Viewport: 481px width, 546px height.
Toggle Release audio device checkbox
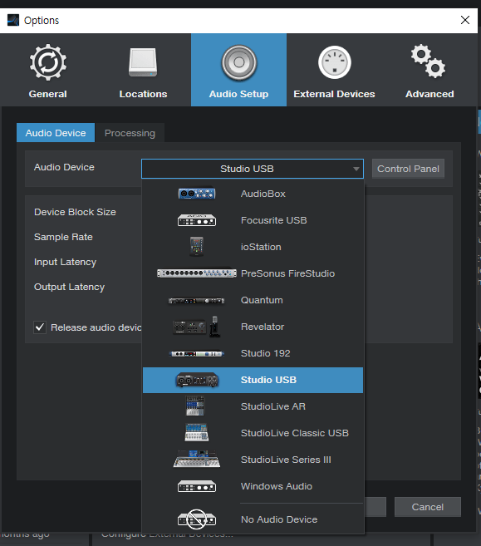tap(40, 327)
